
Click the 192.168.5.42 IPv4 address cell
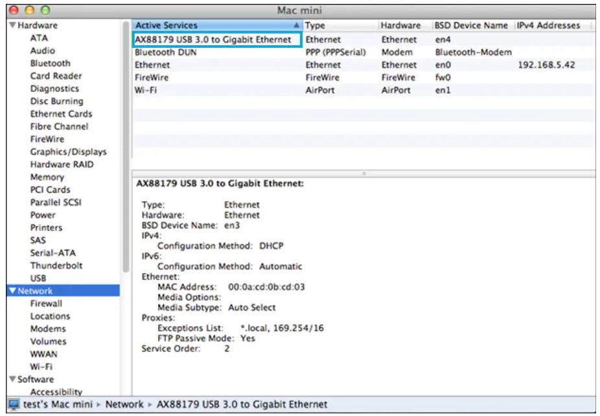point(546,65)
